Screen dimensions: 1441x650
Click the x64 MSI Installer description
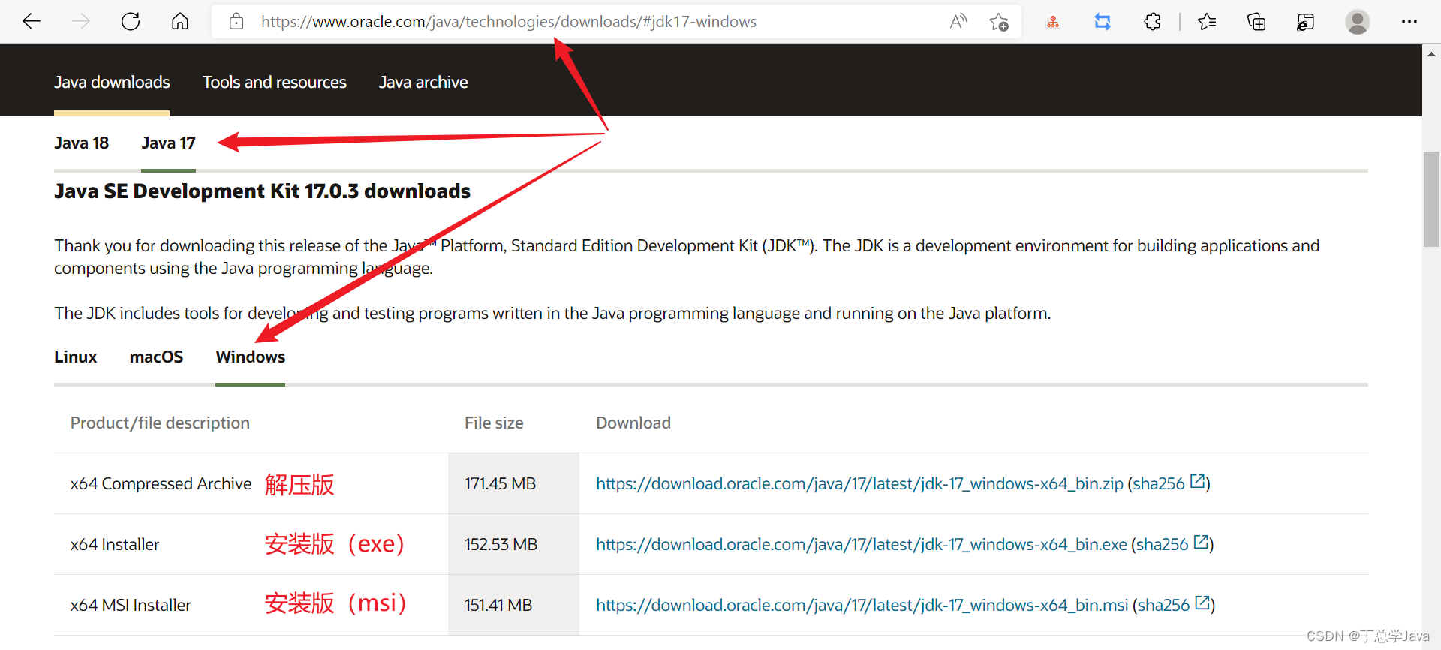(x=131, y=606)
